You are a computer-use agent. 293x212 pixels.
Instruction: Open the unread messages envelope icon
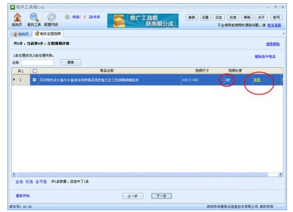(67, 17)
